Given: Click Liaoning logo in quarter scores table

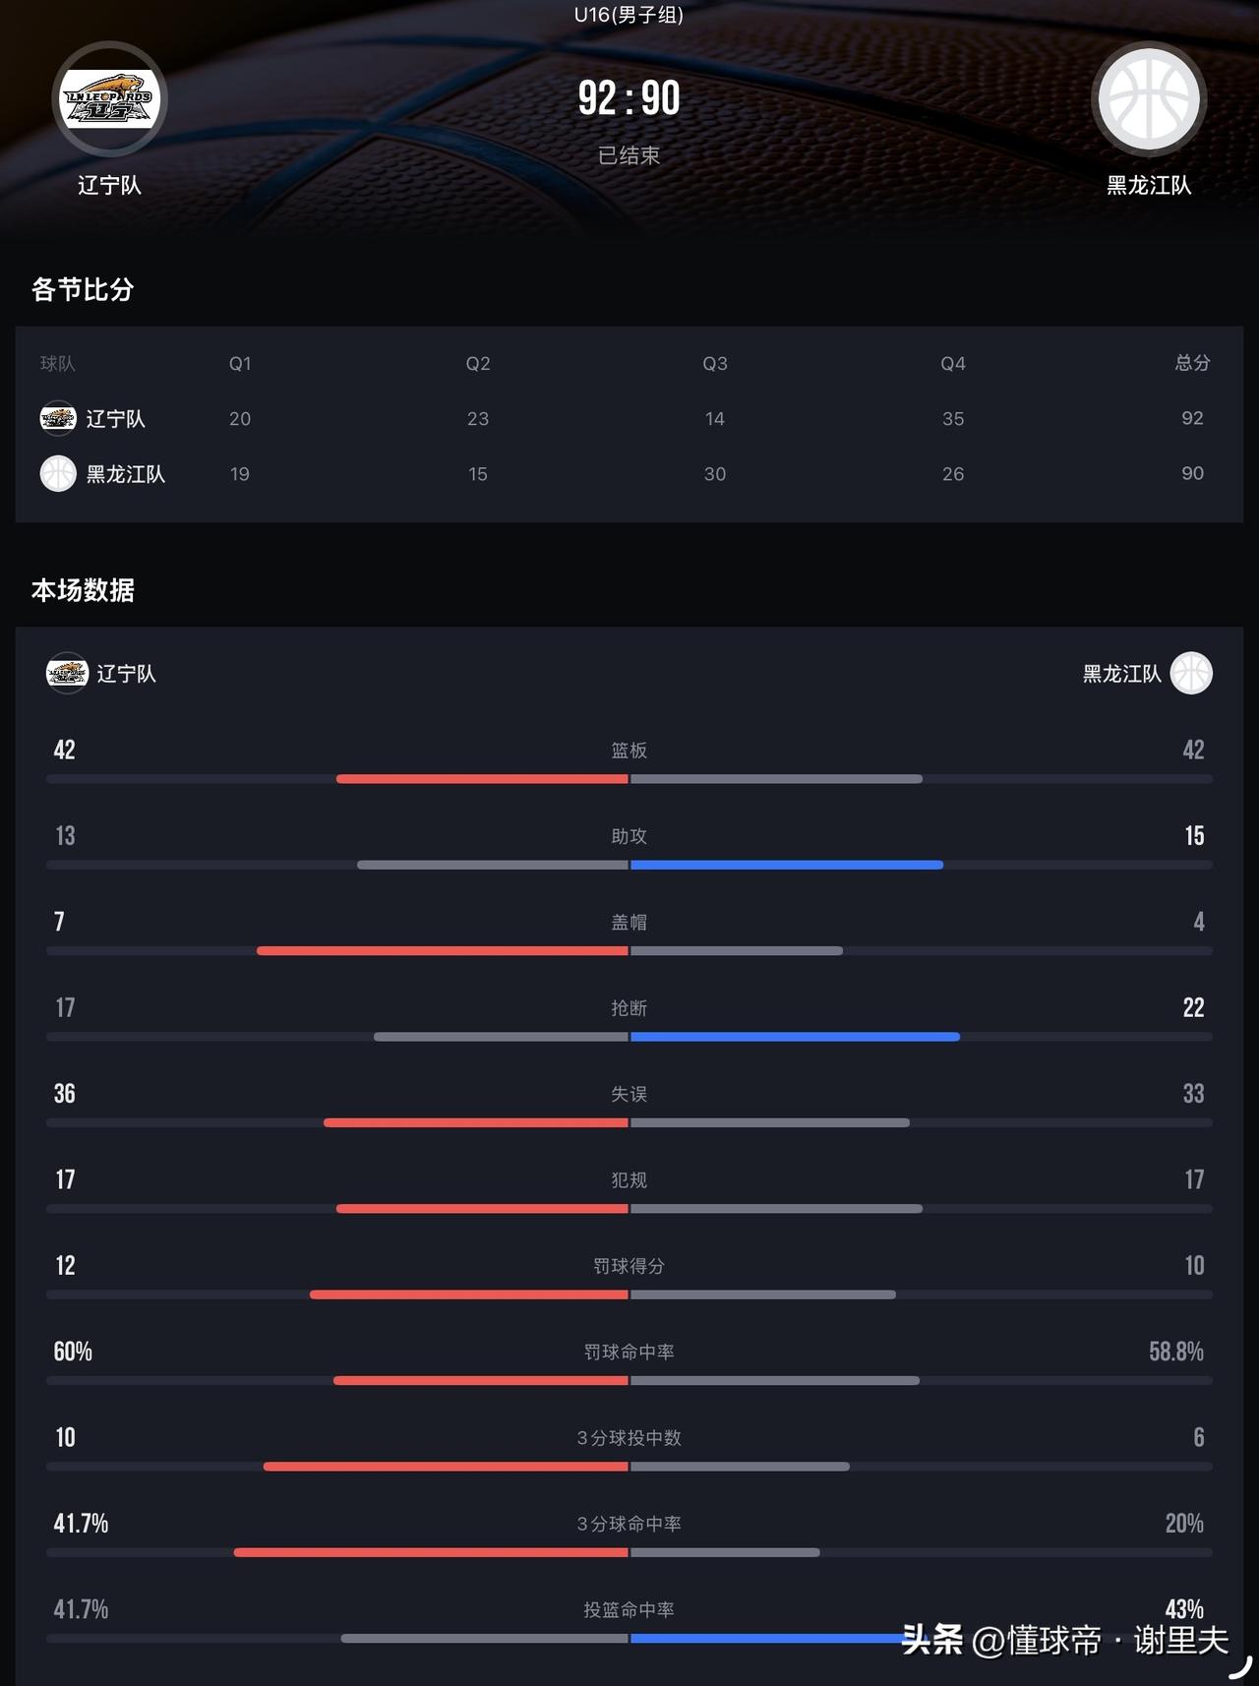Looking at the screenshot, I should tap(58, 418).
